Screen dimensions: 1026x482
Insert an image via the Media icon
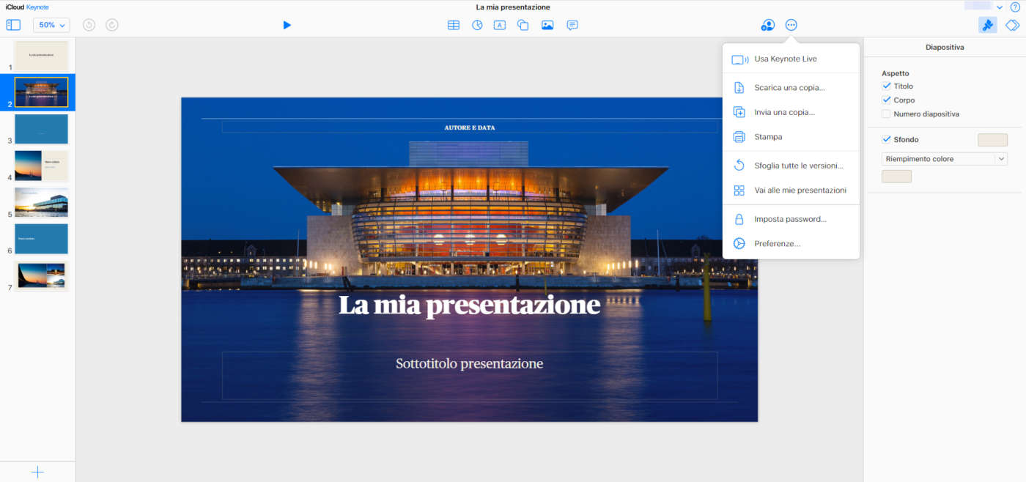(547, 25)
